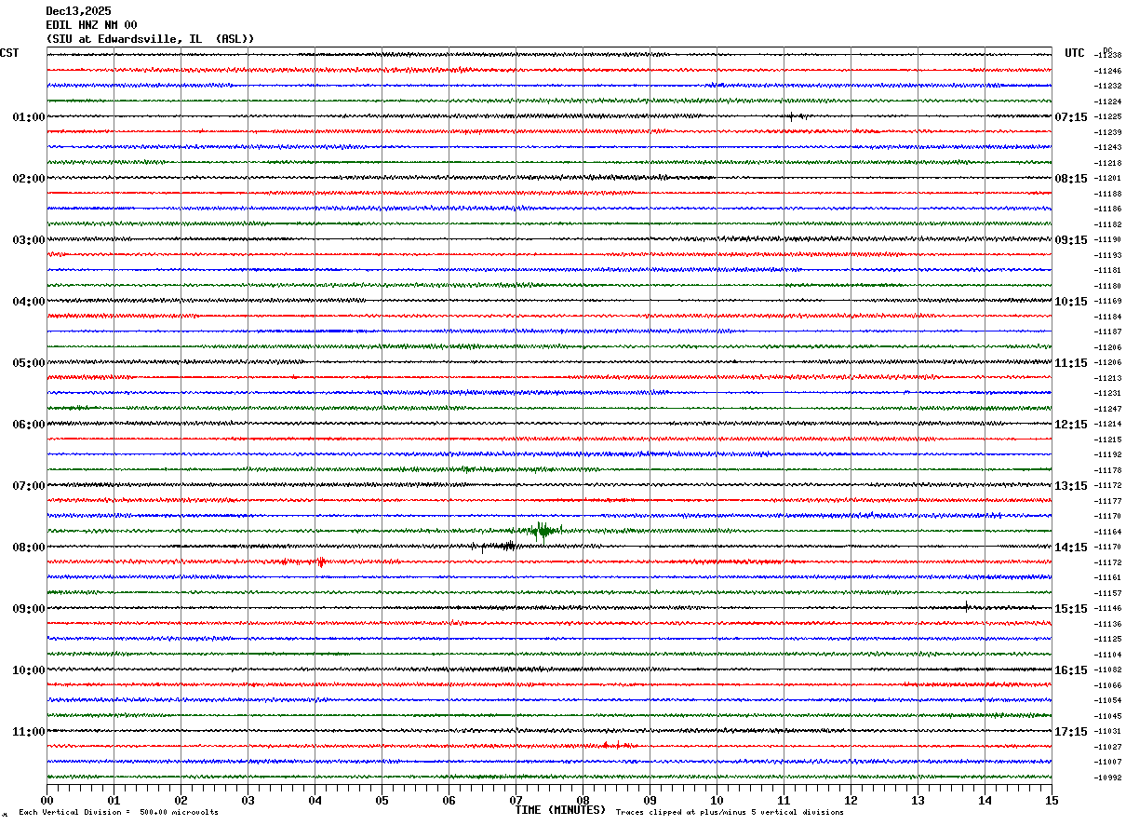Select the 07:15 UTC time label
This screenshot has width=1126, height=825.
[x=1070, y=117]
